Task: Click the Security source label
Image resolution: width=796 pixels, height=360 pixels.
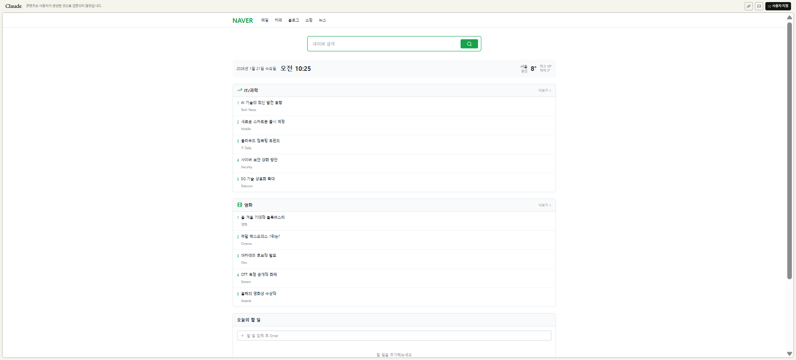Action: point(246,167)
